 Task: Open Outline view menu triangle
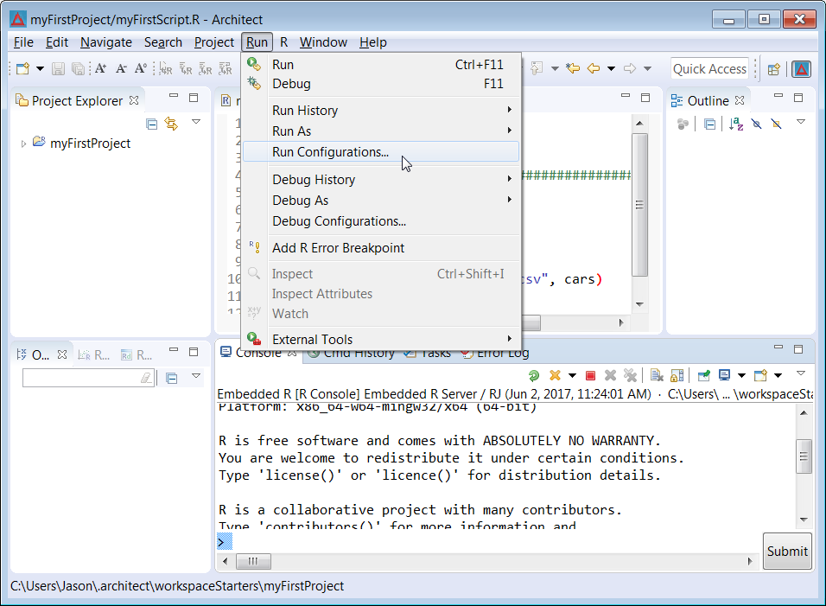coord(801,122)
